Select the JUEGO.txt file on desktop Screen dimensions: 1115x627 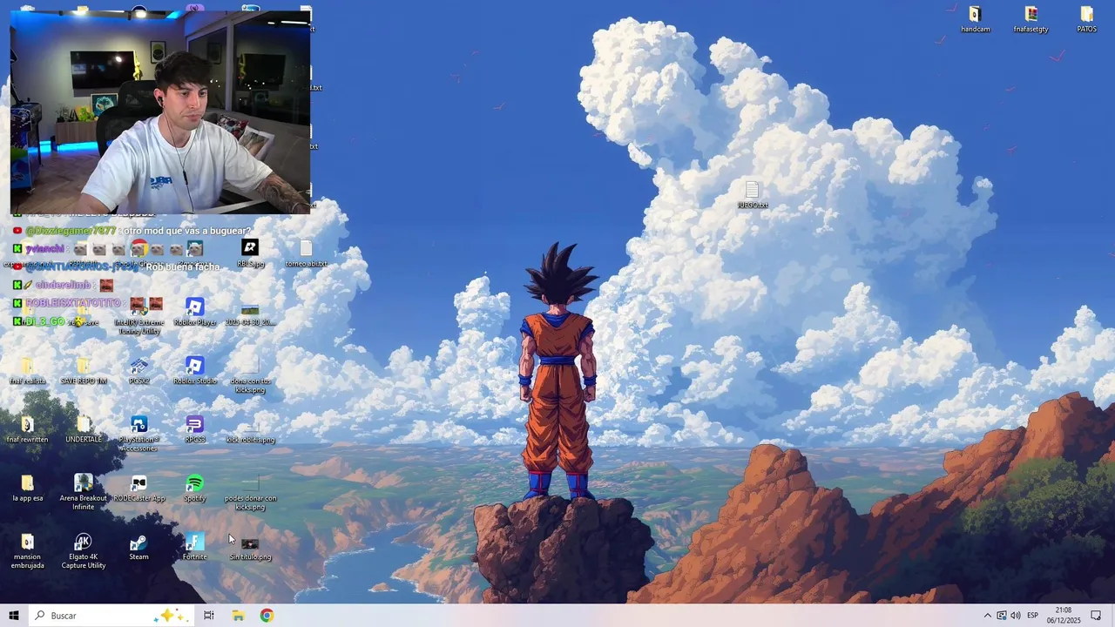pyautogui.click(x=753, y=194)
